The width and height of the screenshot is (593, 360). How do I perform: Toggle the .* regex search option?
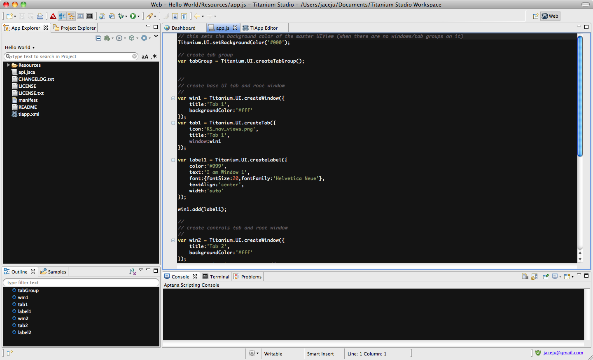pos(154,56)
